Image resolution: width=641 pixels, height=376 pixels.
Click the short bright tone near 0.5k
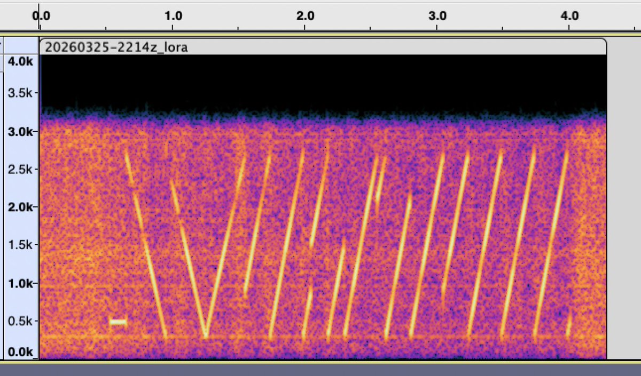(118, 322)
